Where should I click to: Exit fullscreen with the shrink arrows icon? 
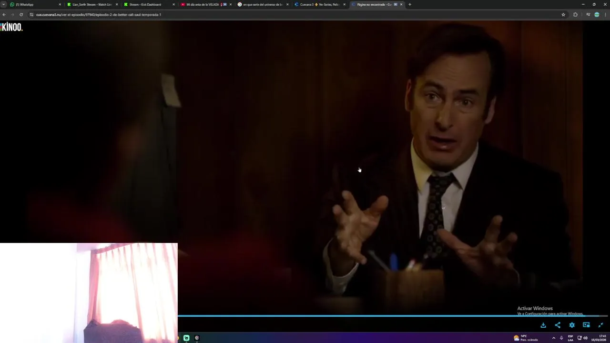coord(600,325)
